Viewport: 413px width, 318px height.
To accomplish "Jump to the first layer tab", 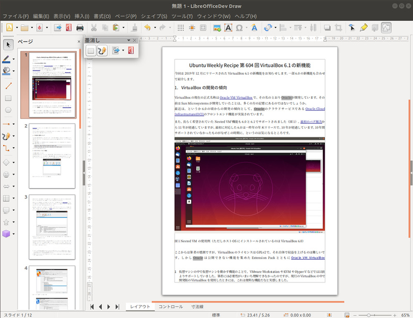I will 92,307.
